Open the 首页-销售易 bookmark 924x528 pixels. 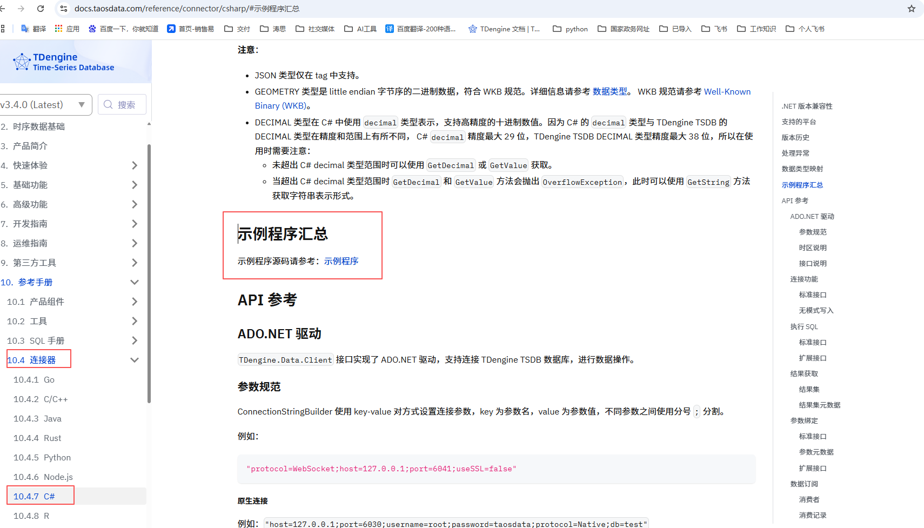click(191, 29)
